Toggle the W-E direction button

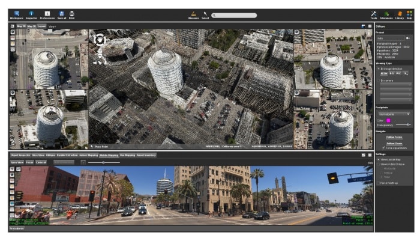398,73
